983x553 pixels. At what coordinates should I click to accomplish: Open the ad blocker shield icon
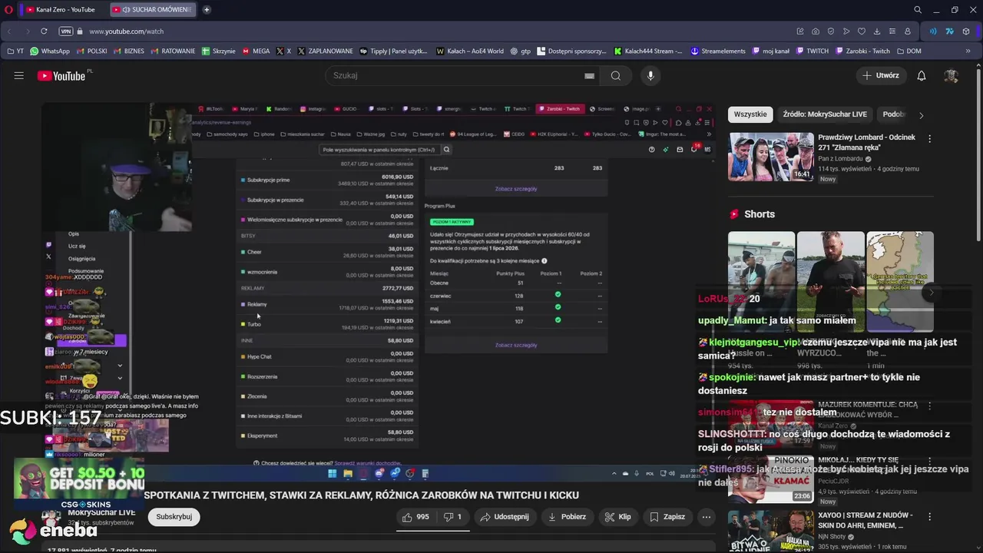coord(831,31)
